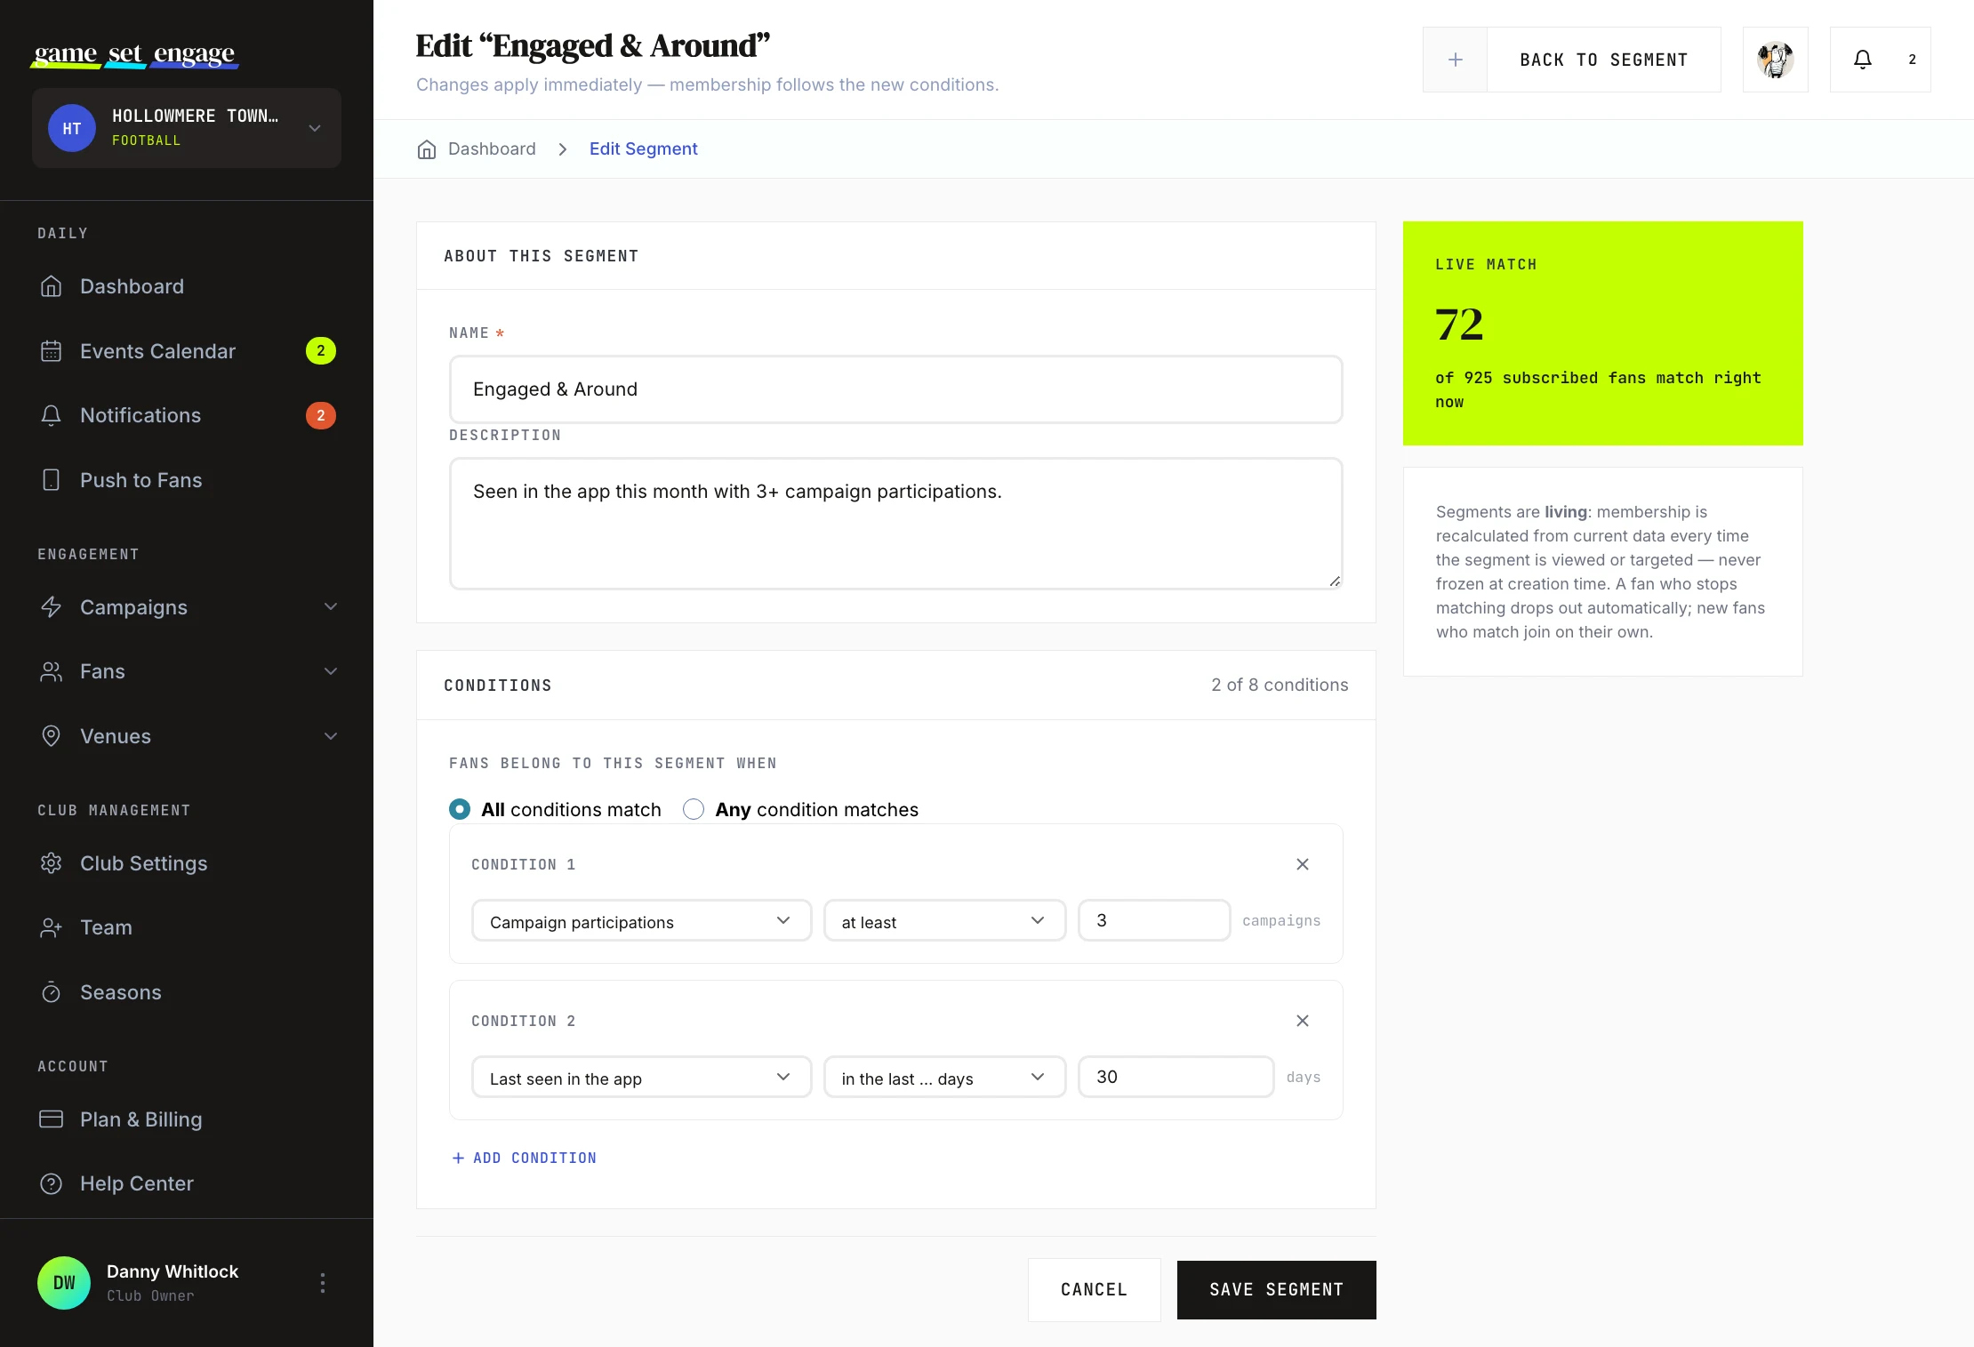Open the Campaign participations dropdown
This screenshot has height=1347, width=1974.
[641, 921]
